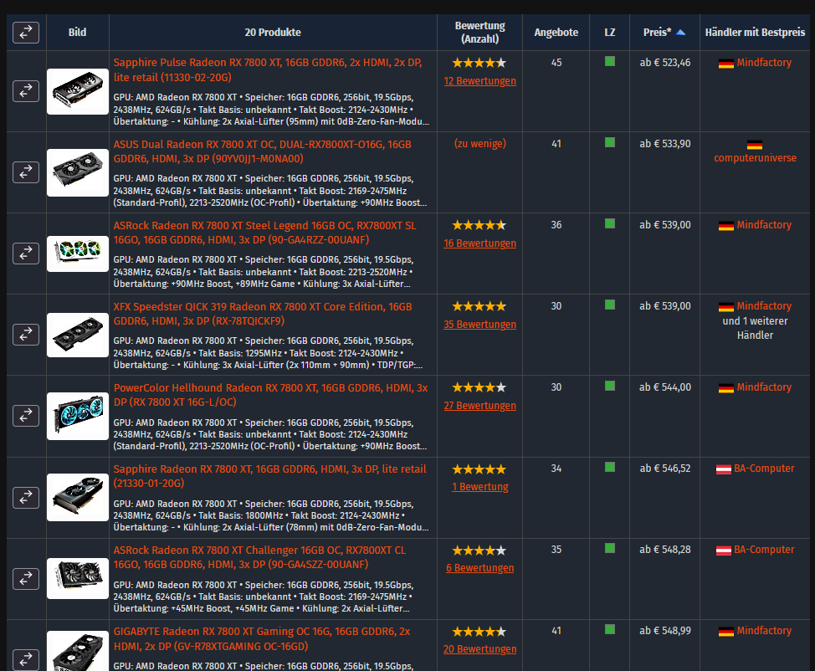
Task: Open 35 Bewertungen link
Action: click(x=479, y=325)
